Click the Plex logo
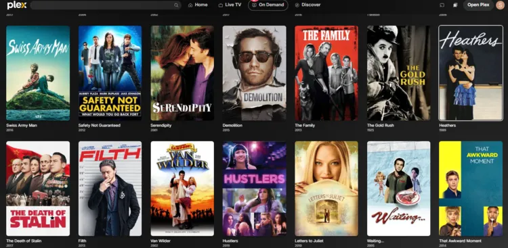 point(17,5)
